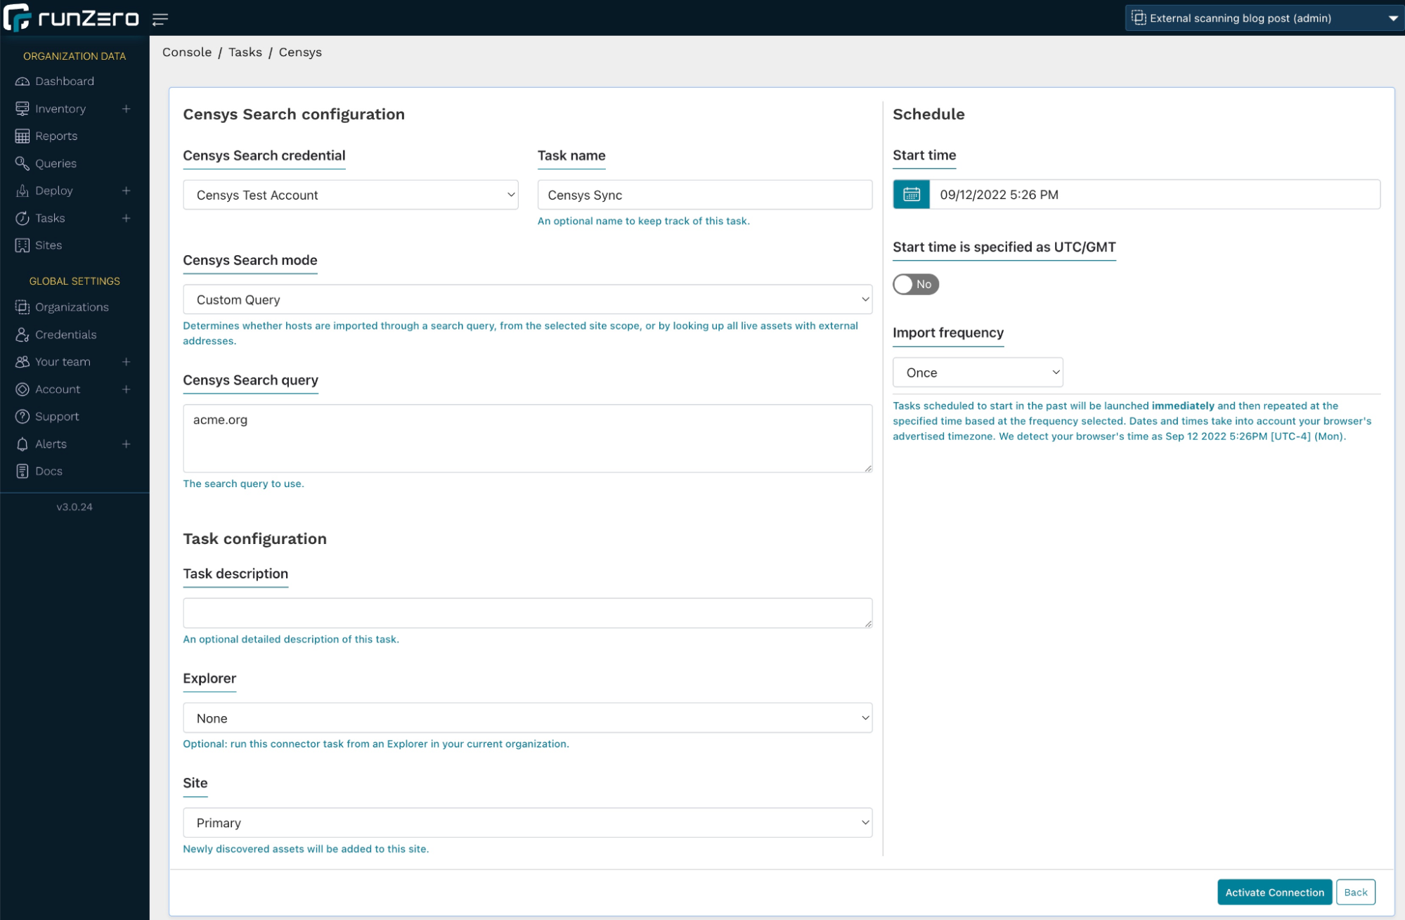Click the Back button
The height and width of the screenshot is (920, 1405).
coord(1355,892)
